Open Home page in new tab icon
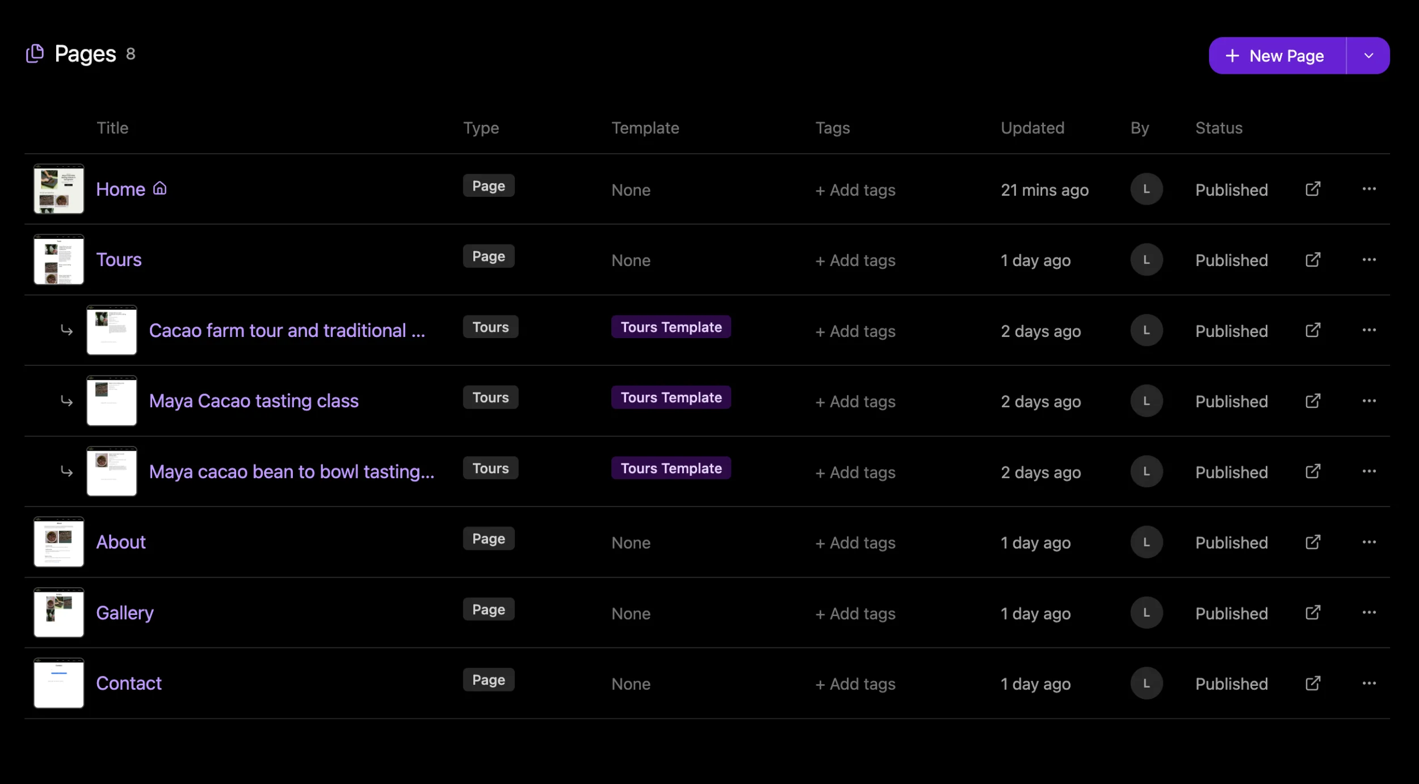This screenshot has width=1419, height=784. [1313, 189]
